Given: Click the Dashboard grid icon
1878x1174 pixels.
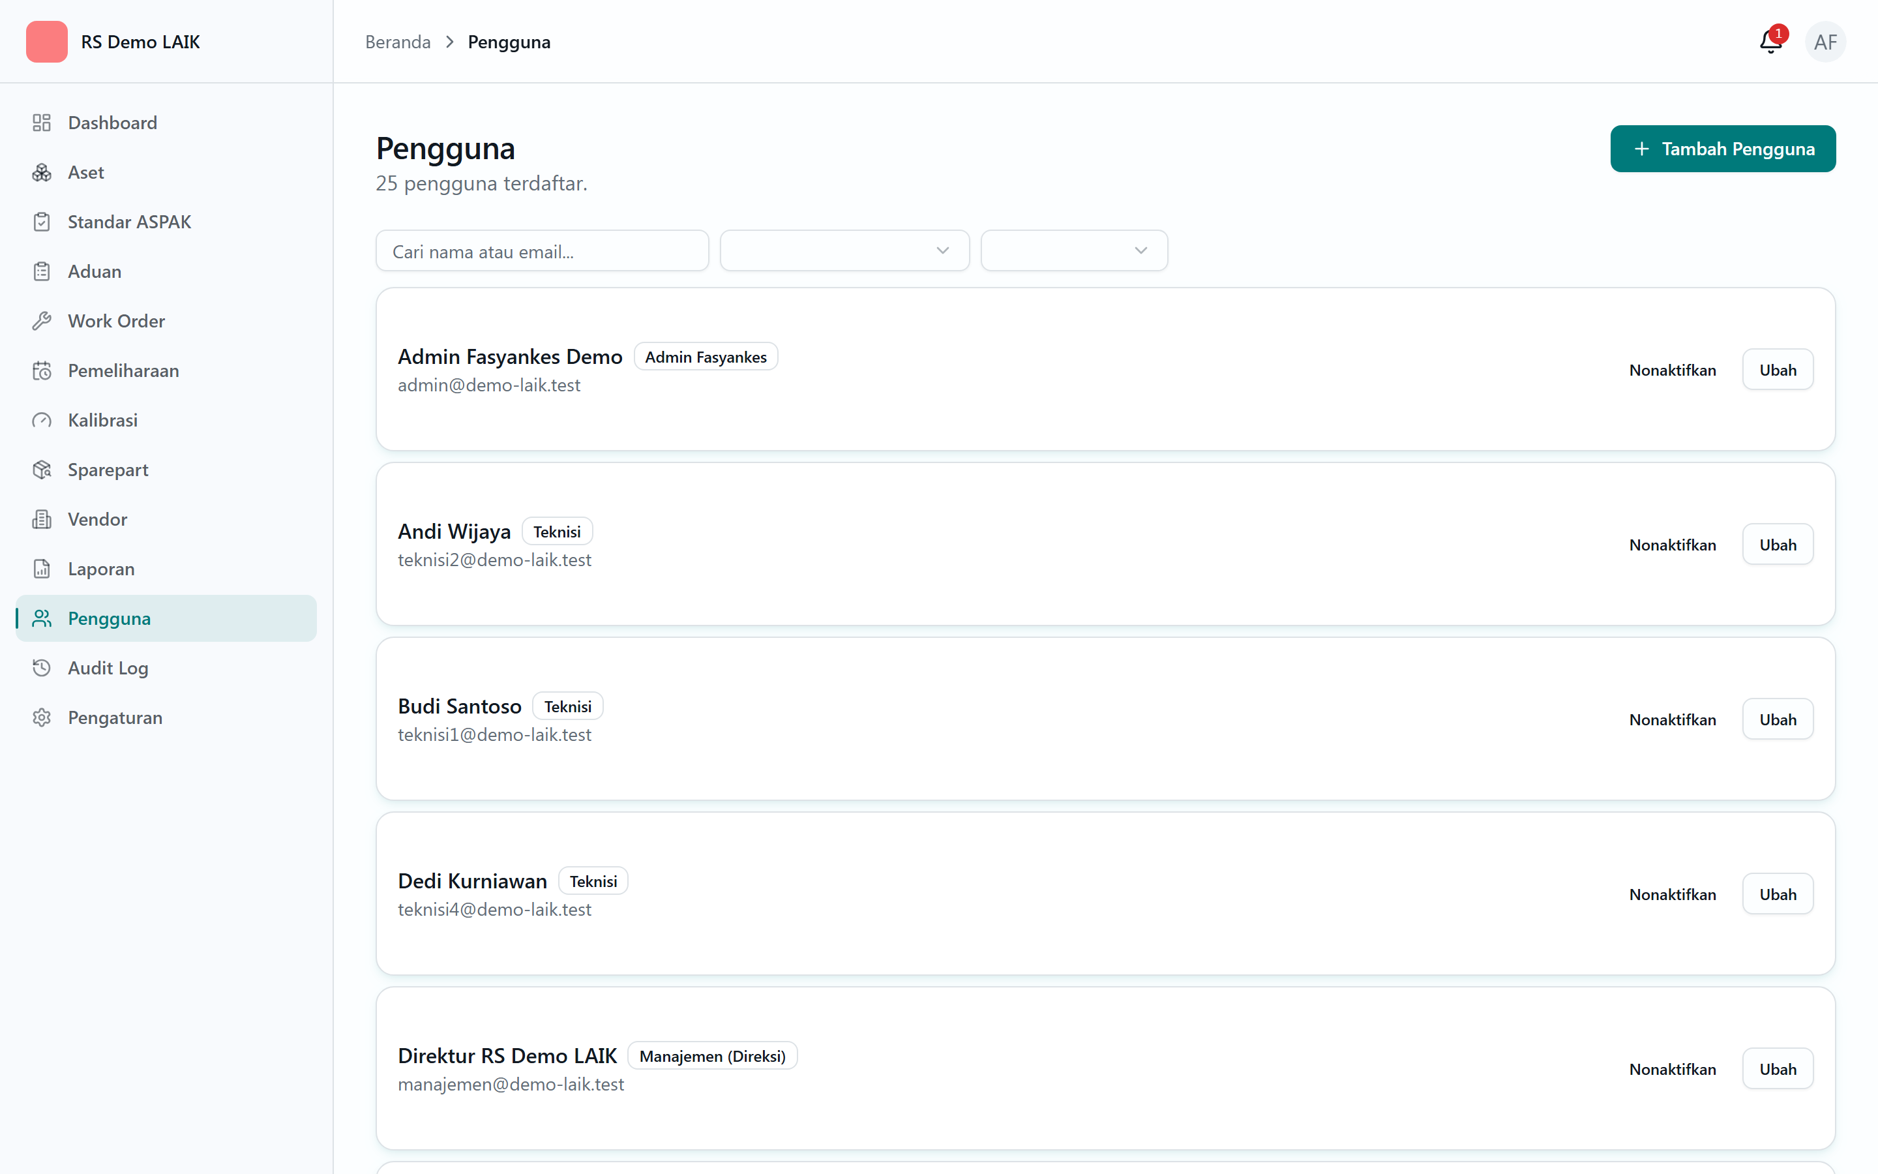Looking at the screenshot, I should [x=42, y=123].
